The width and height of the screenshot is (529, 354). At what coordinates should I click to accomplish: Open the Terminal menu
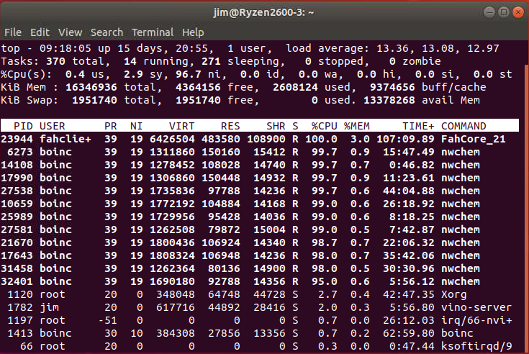153,32
